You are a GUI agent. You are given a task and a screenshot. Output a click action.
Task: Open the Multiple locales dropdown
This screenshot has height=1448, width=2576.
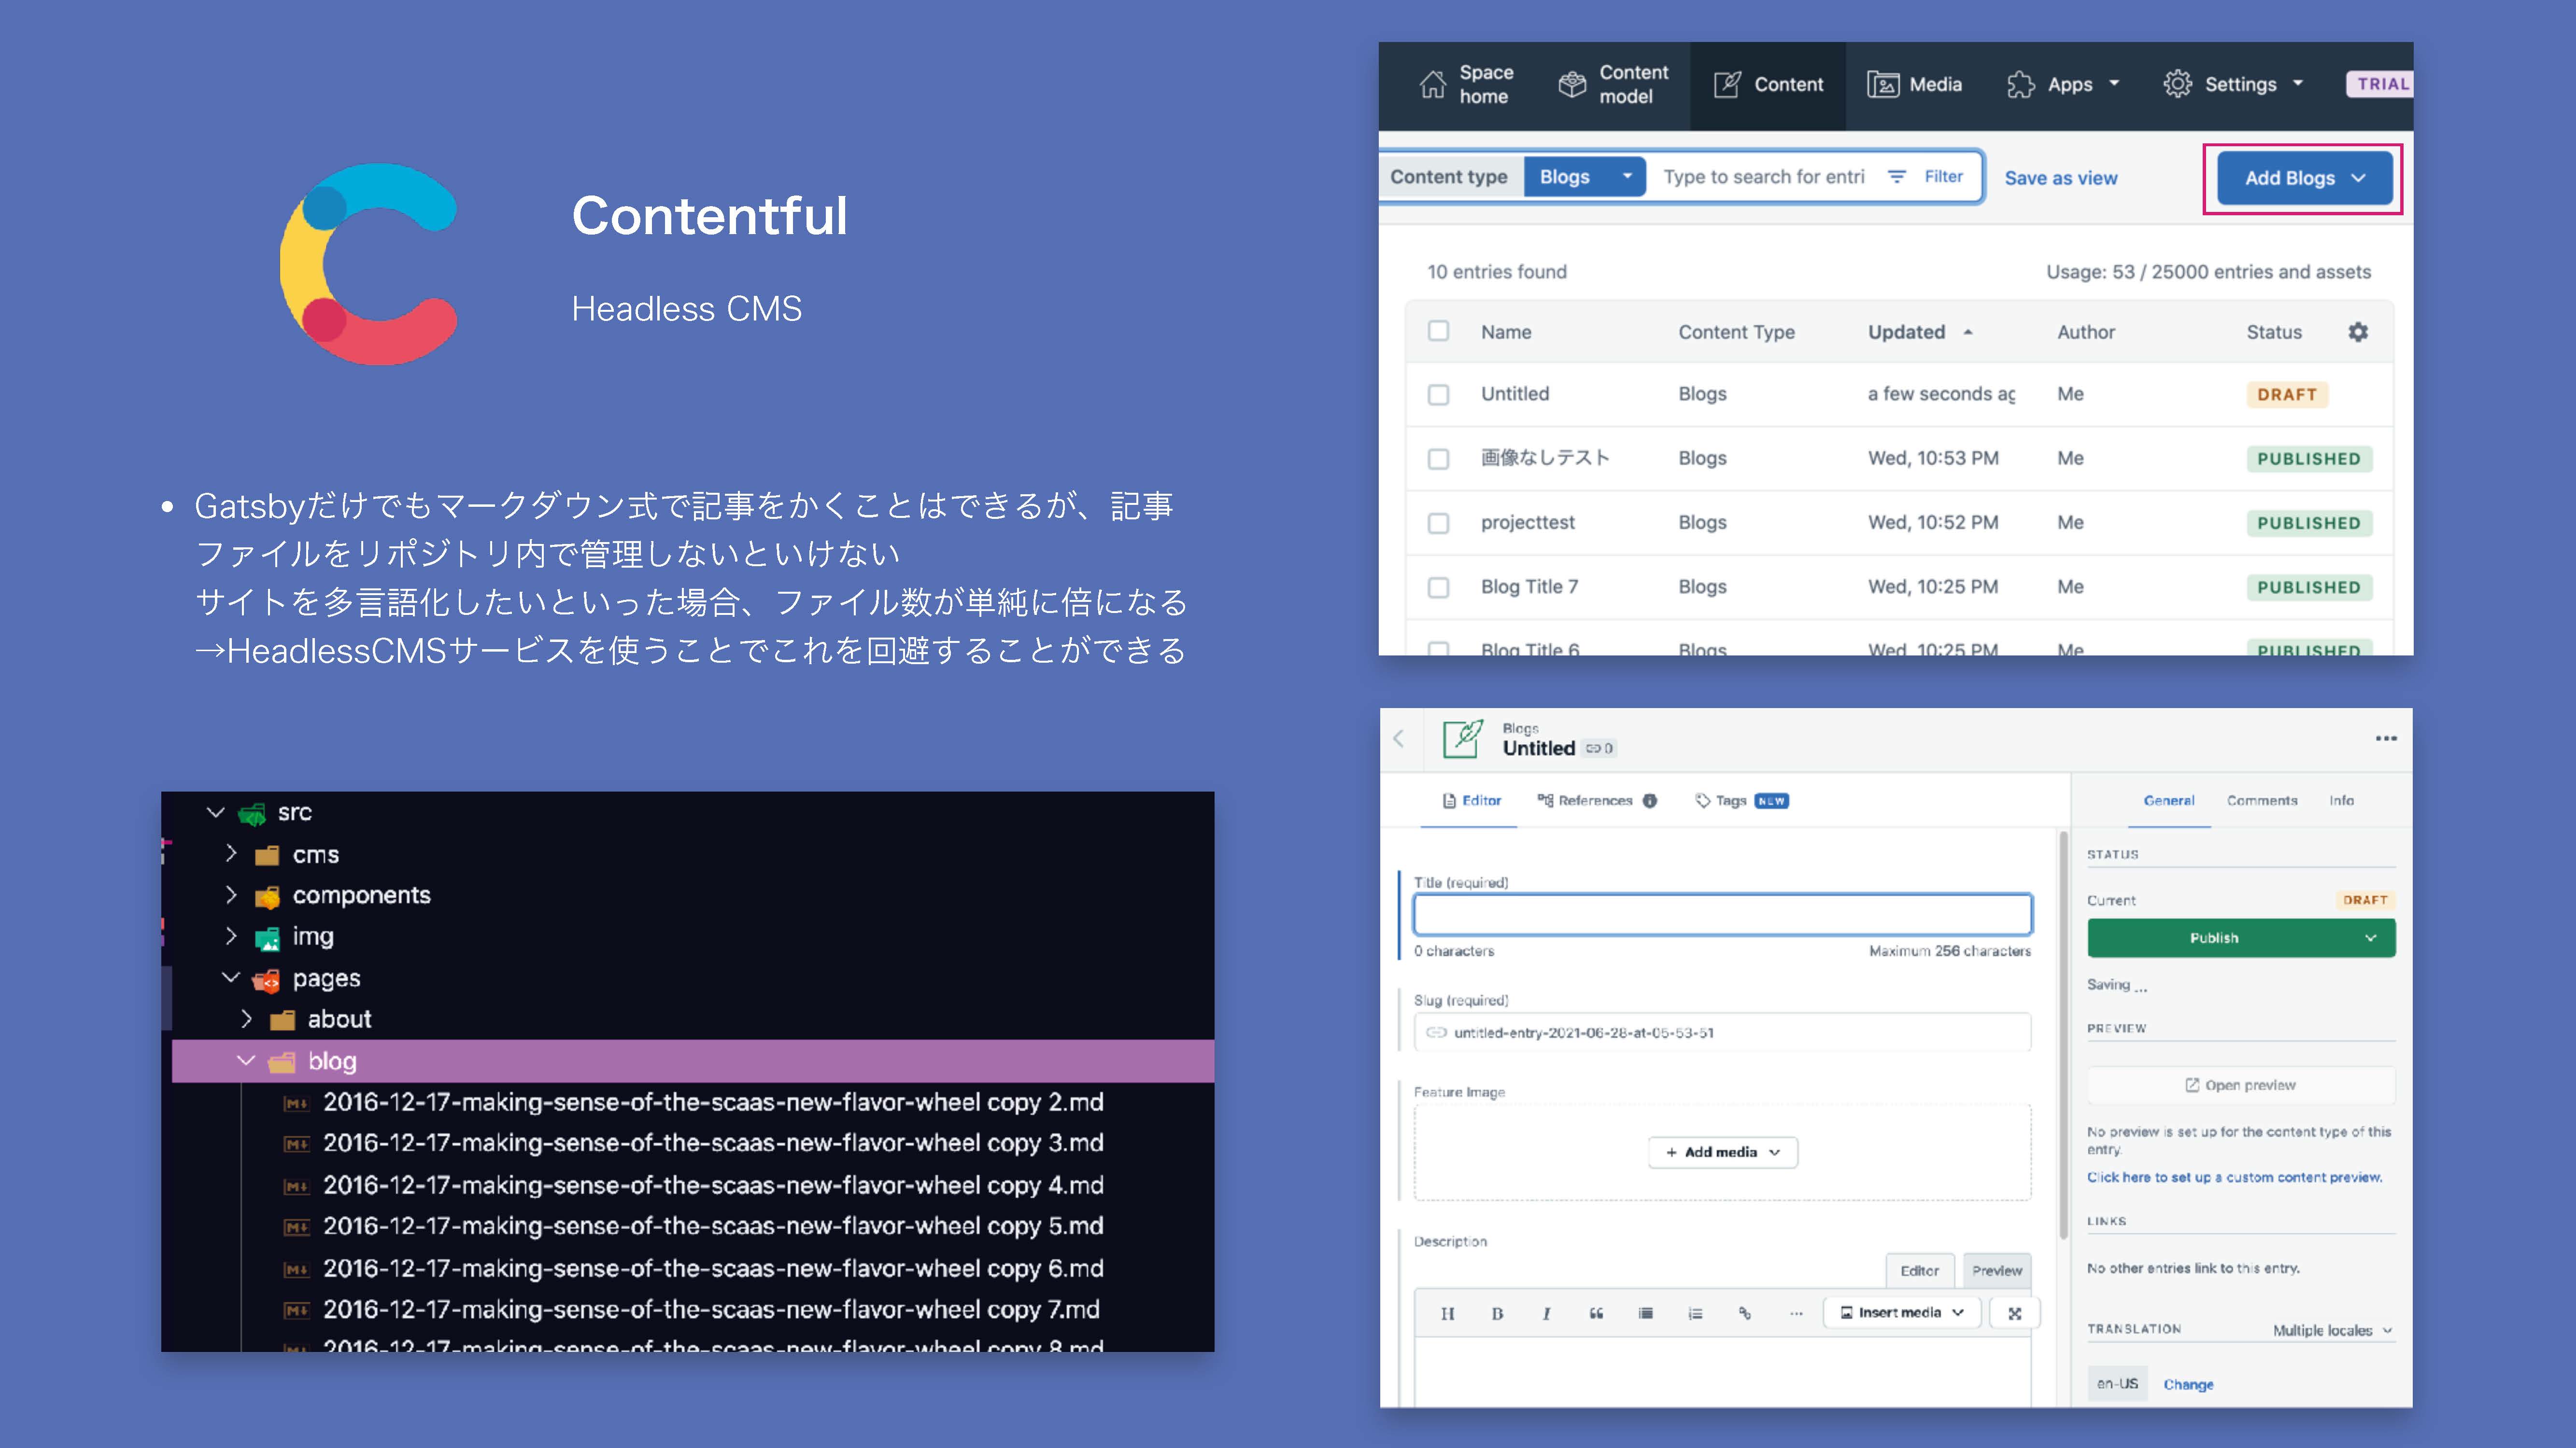click(x=2332, y=1331)
